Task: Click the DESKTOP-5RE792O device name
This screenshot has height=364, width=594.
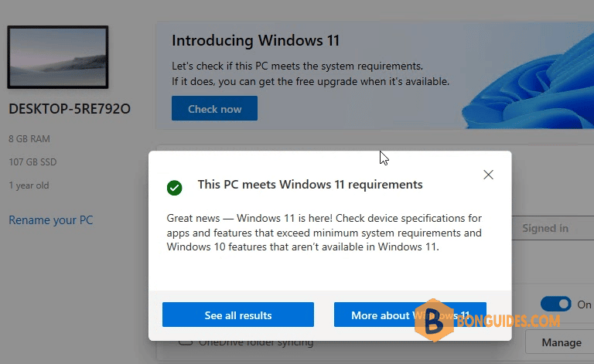Action: 70,109
